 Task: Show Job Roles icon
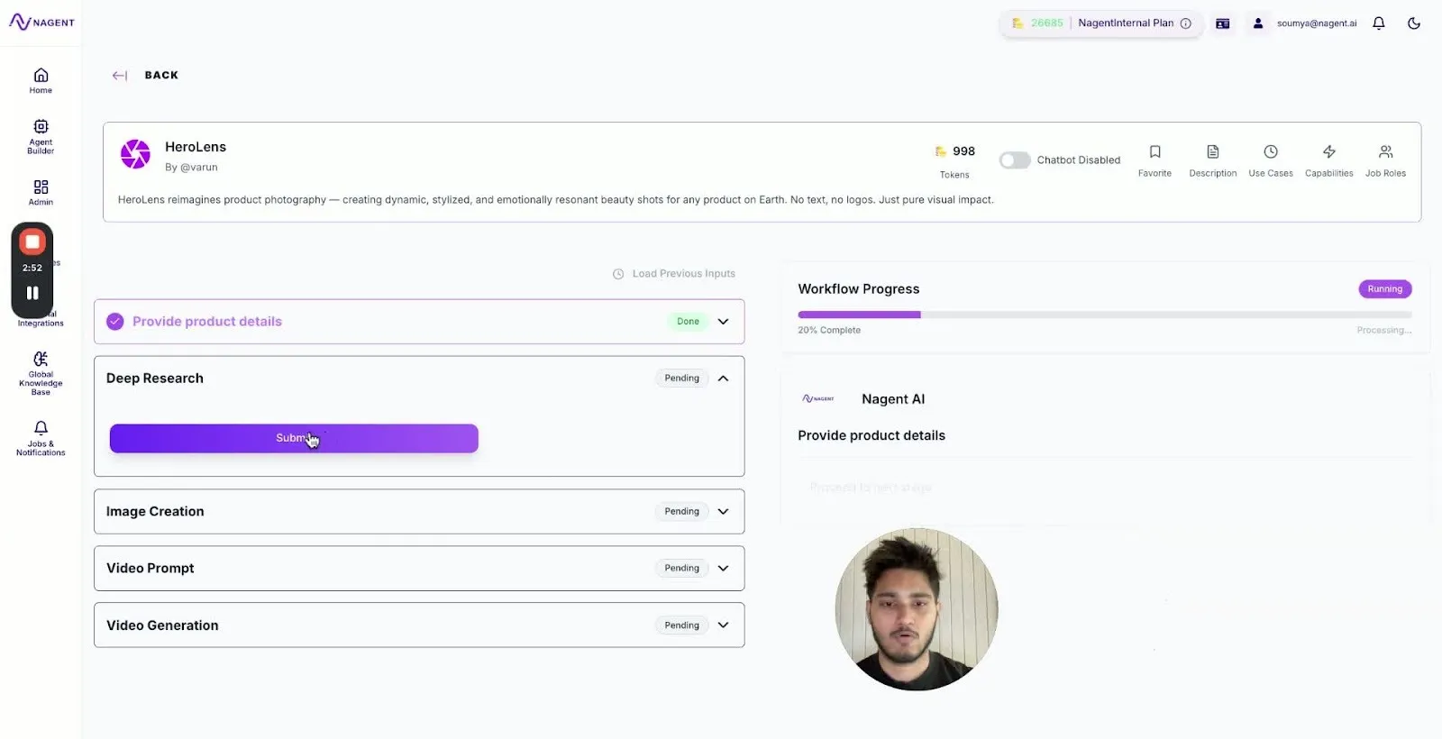tap(1385, 151)
